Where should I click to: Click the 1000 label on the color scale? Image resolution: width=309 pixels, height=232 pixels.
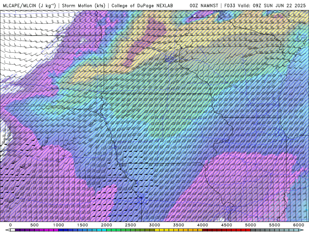(x=58, y=225)
